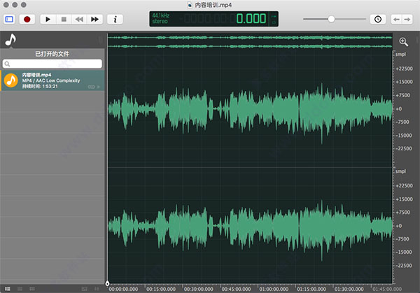Click the 00:15:00.000 timeline mark
This screenshot has height=293, width=420.
(161, 289)
